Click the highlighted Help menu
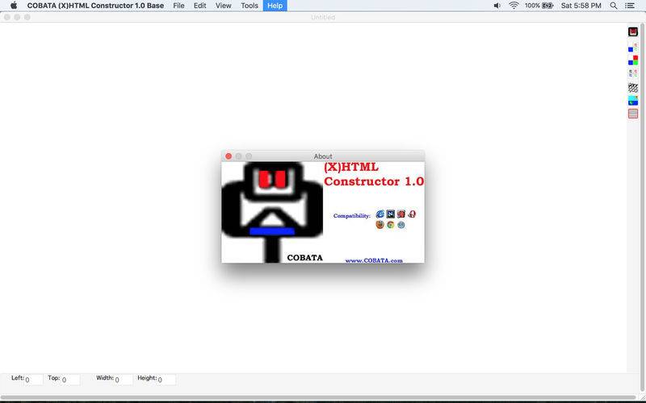The height and width of the screenshot is (403, 646). 275,6
